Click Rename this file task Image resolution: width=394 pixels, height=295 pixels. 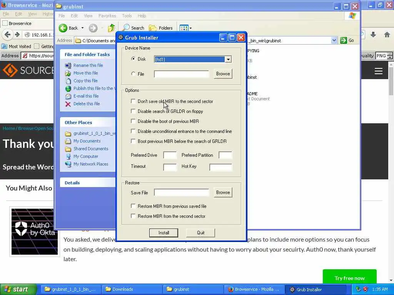coord(88,65)
